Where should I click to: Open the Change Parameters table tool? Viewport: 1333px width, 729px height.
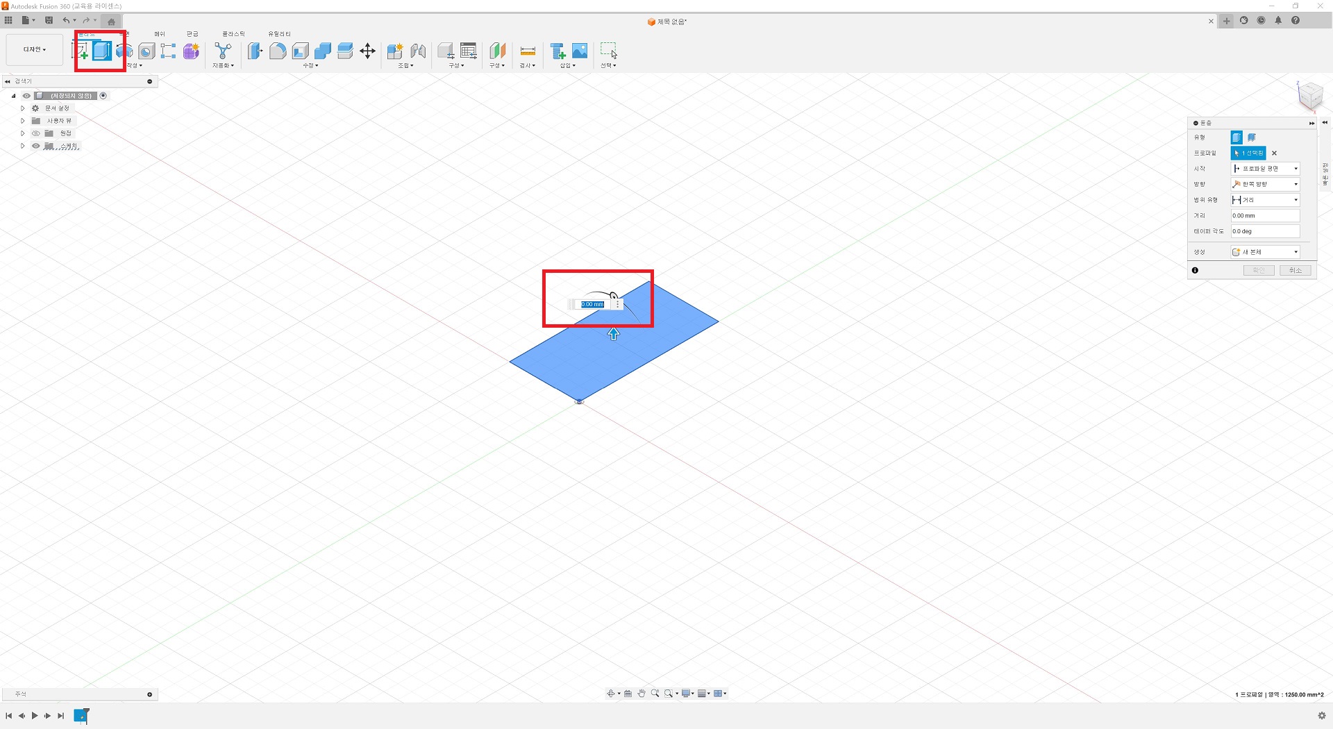(469, 51)
